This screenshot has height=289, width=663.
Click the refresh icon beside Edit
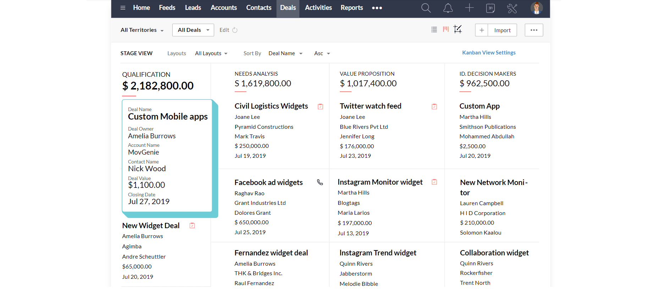[x=235, y=30]
